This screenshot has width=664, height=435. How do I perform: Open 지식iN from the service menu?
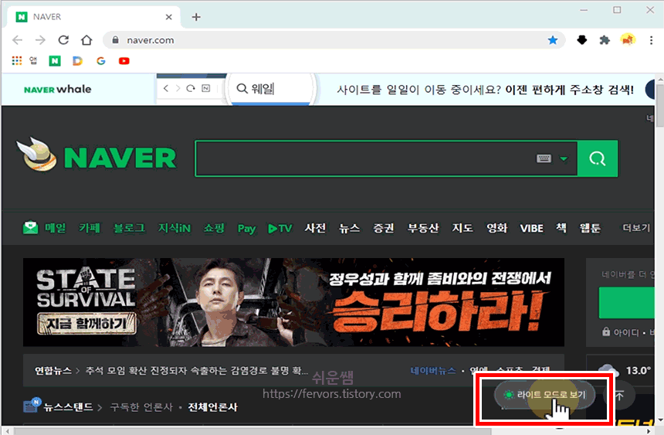tap(174, 228)
